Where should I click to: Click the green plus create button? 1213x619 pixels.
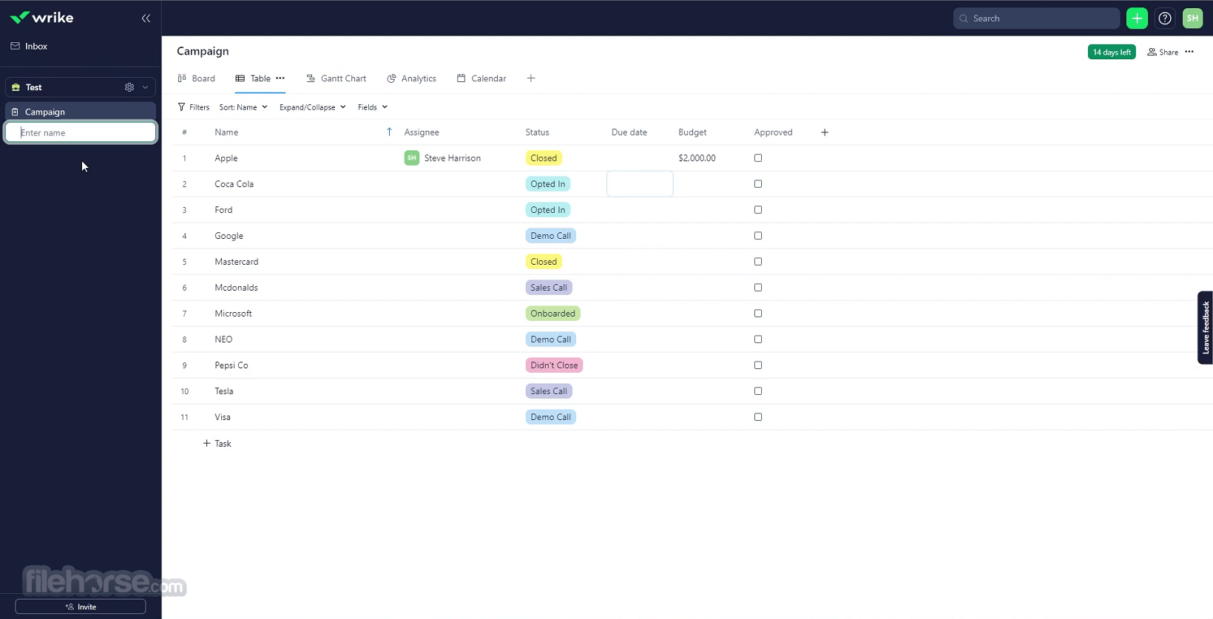click(1137, 18)
